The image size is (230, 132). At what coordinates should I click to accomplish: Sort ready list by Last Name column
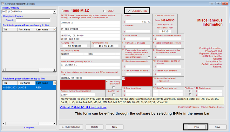coord(43,83)
